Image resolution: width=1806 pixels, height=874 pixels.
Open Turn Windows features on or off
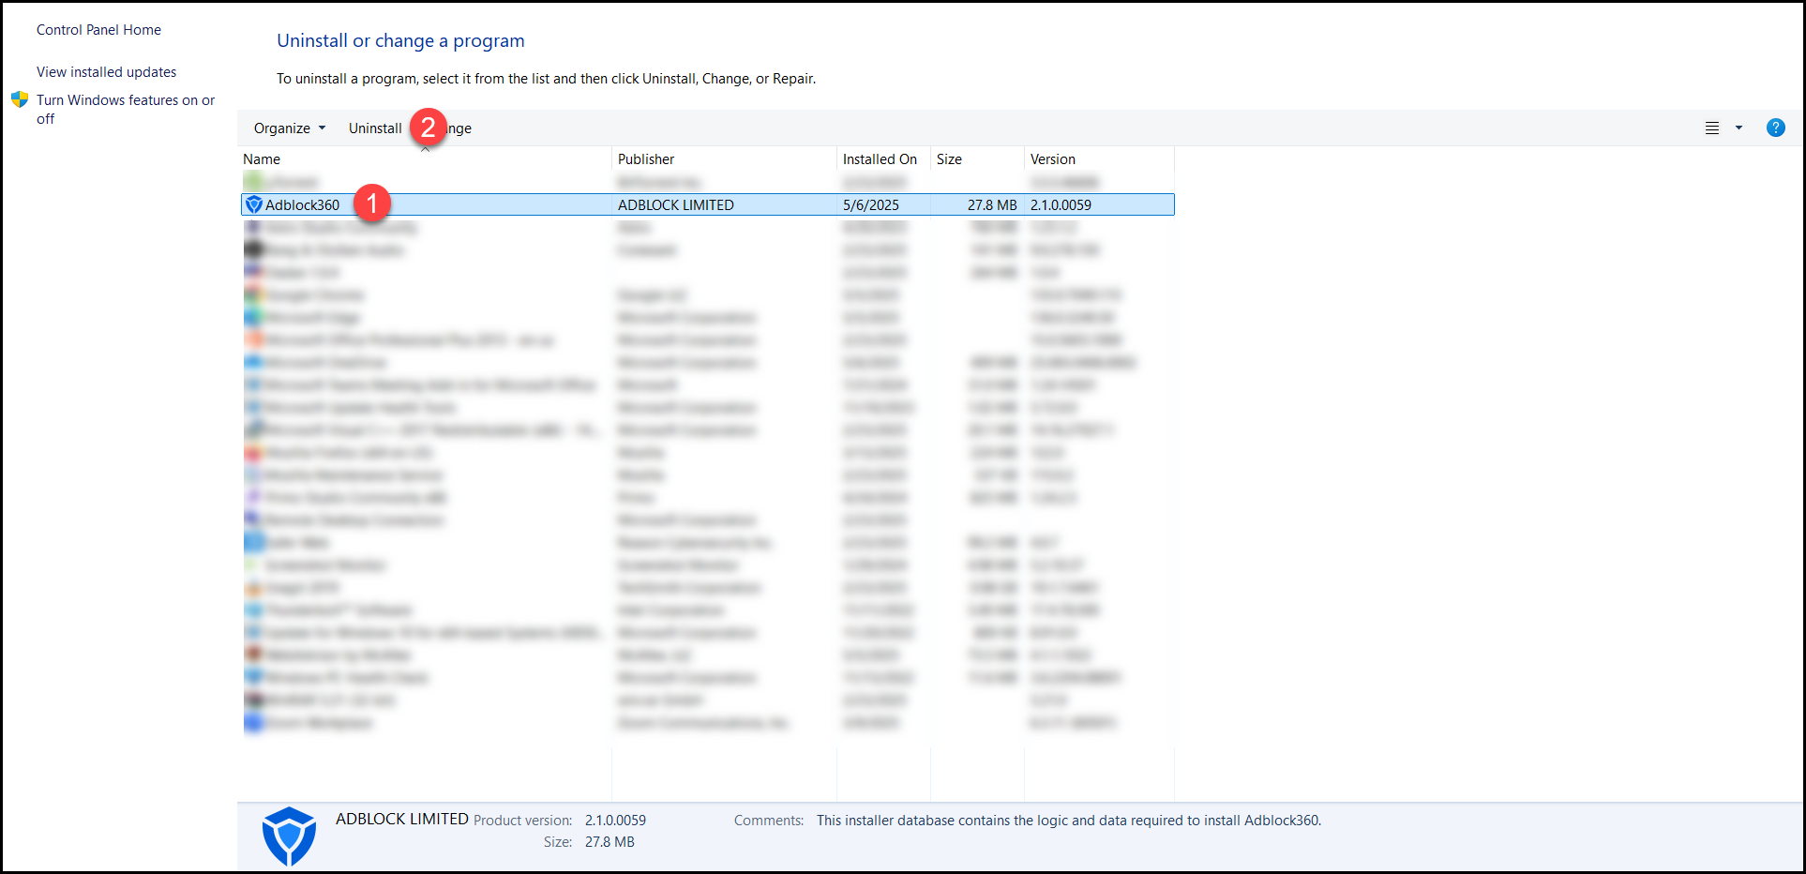pyautogui.click(x=126, y=109)
